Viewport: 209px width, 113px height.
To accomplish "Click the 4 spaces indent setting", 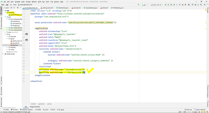I will tap(195, 112).
